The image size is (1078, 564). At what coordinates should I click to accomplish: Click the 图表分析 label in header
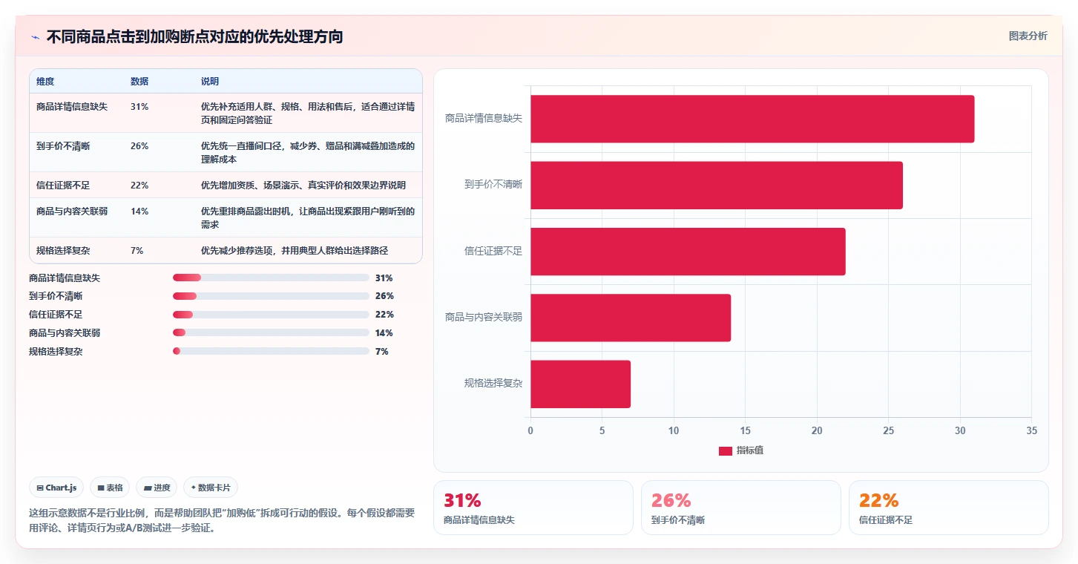1028,36
